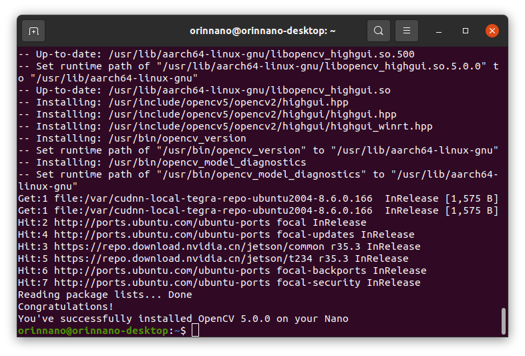
Task: Click the Hit:4 focal-updates line
Action: [x=216, y=234]
